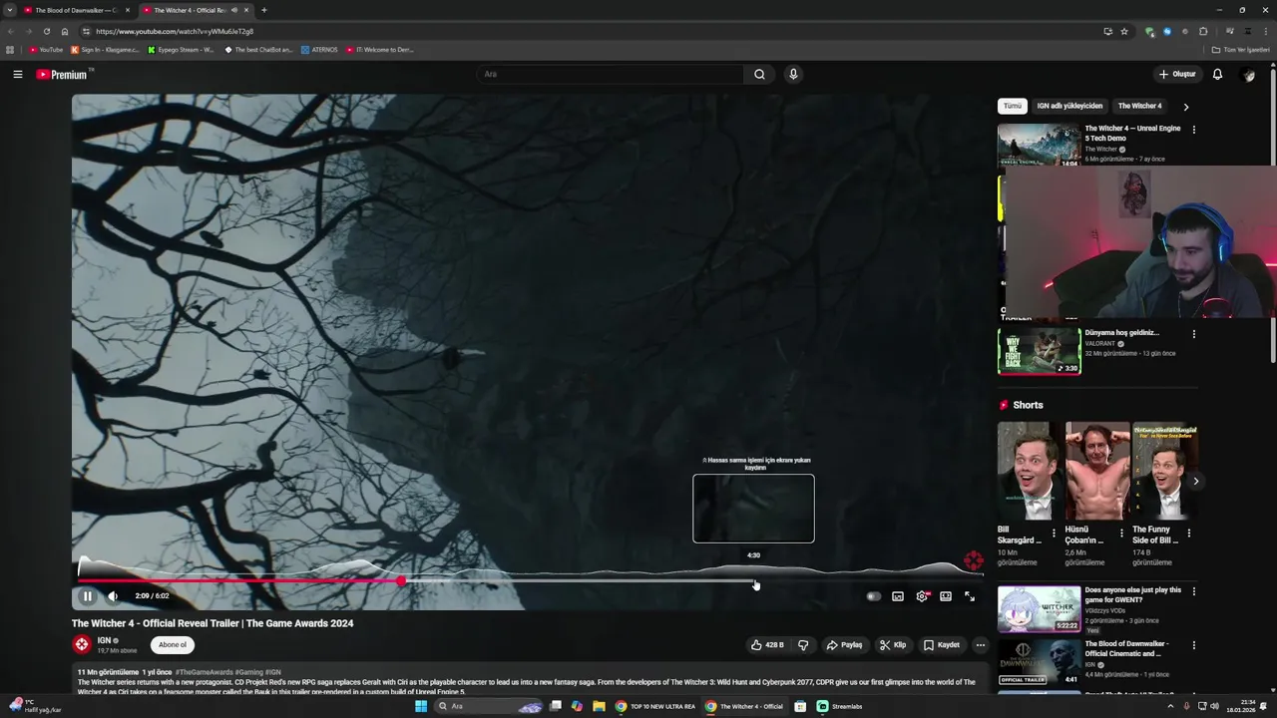Pause the video with the pause button
The image size is (1277, 718).
tap(87, 596)
